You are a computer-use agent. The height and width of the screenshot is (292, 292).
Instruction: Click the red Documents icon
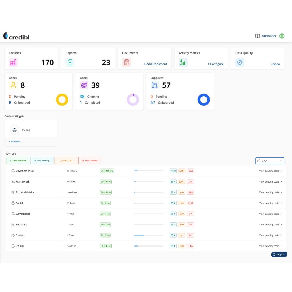(x=127, y=62)
